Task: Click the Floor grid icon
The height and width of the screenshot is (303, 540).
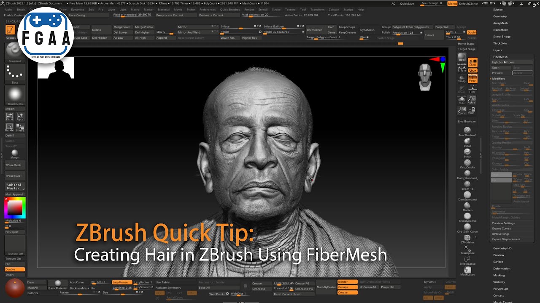Action: [x=472, y=89]
